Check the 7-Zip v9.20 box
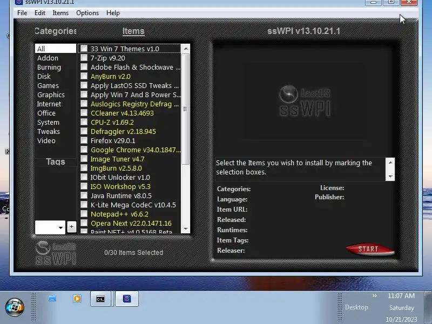The image size is (432, 324). click(x=84, y=58)
